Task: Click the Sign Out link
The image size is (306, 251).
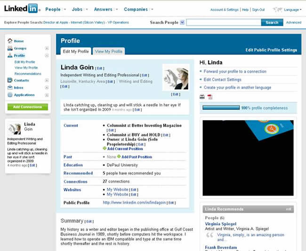Action: coord(258,9)
